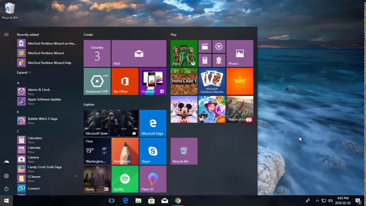Screen dimensions: 366x206
Task: Open the volume control in system tray
Action: pos(330,201)
